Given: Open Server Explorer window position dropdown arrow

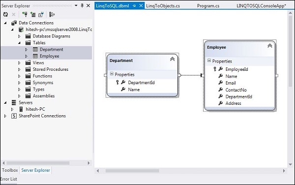Looking at the screenshot, I should [76, 5].
